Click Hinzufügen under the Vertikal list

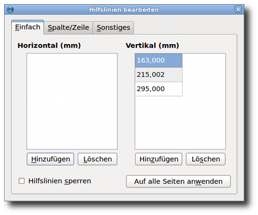tap(158, 159)
